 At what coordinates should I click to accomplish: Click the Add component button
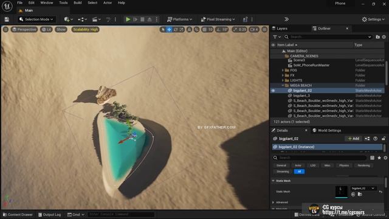coord(354,139)
